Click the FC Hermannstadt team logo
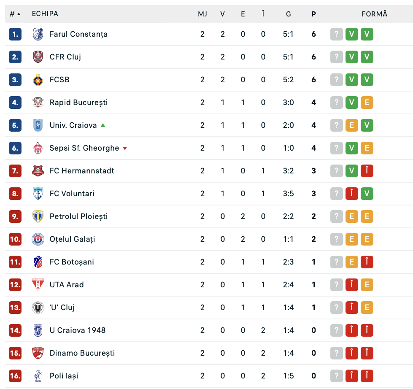The image size is (413, 389). (38, 171)
